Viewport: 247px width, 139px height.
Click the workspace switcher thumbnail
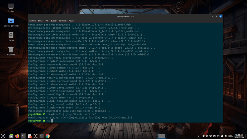tap(162, 136)
